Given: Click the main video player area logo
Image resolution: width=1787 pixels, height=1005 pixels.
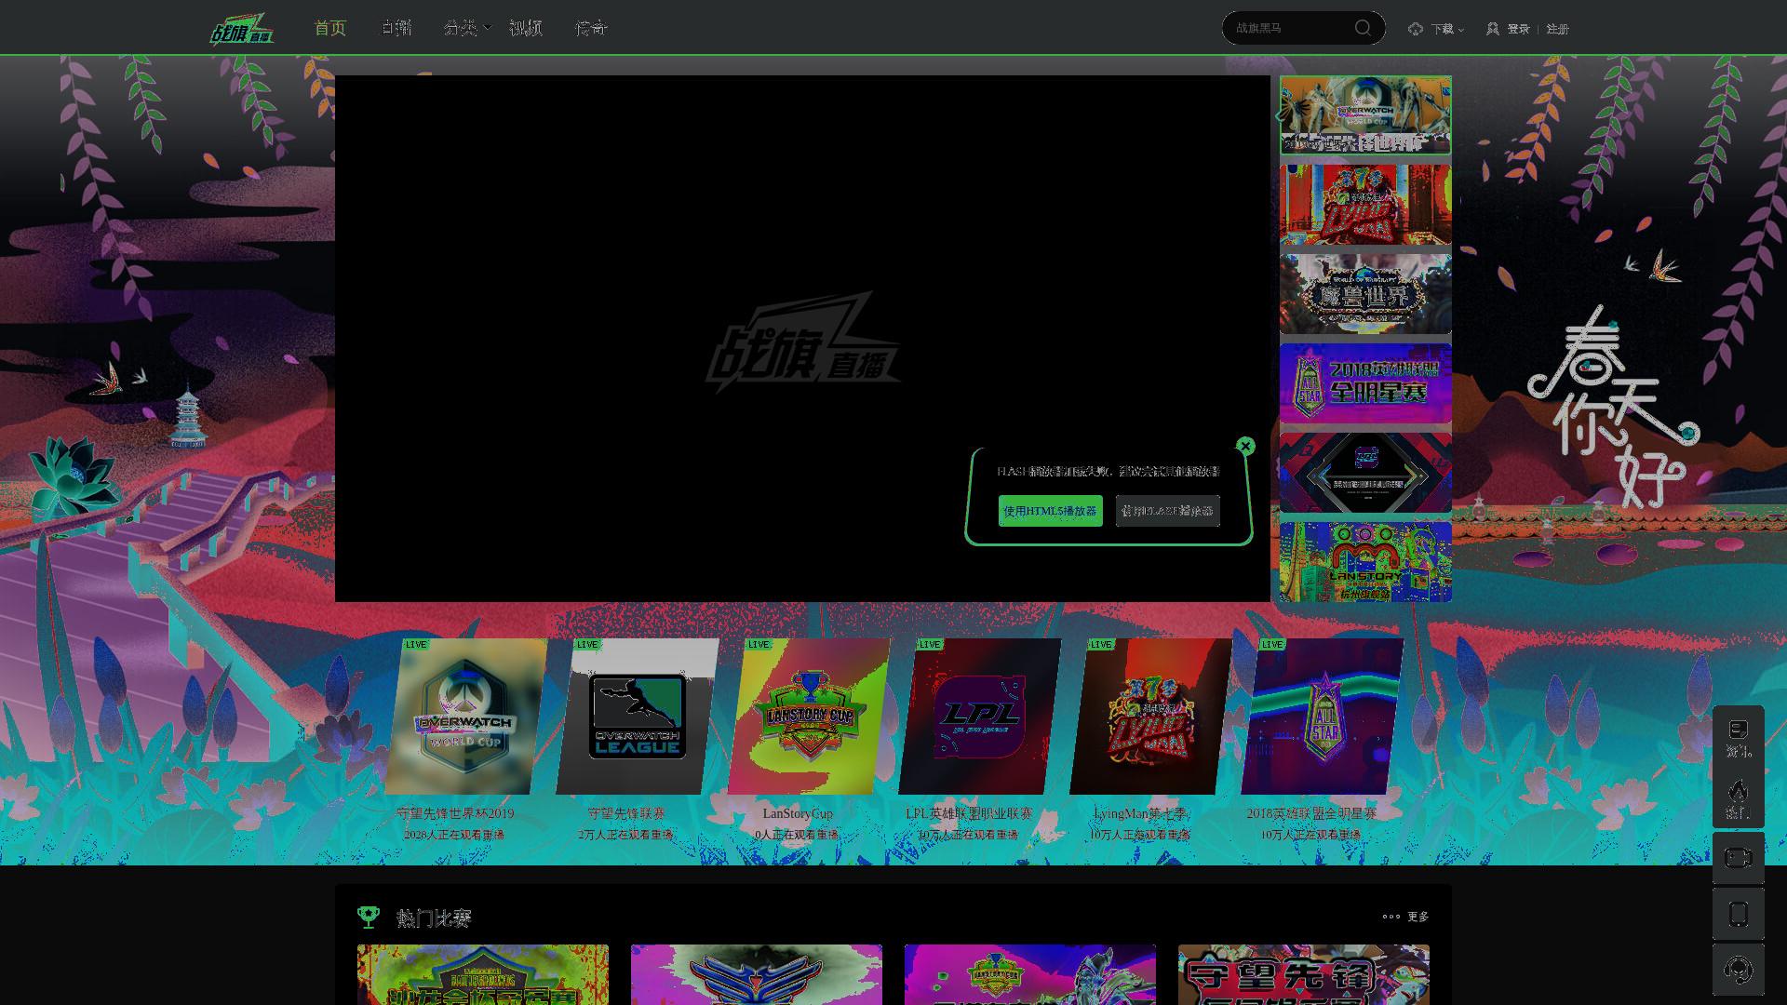Looking at the screenshot, I should [802, 342].
